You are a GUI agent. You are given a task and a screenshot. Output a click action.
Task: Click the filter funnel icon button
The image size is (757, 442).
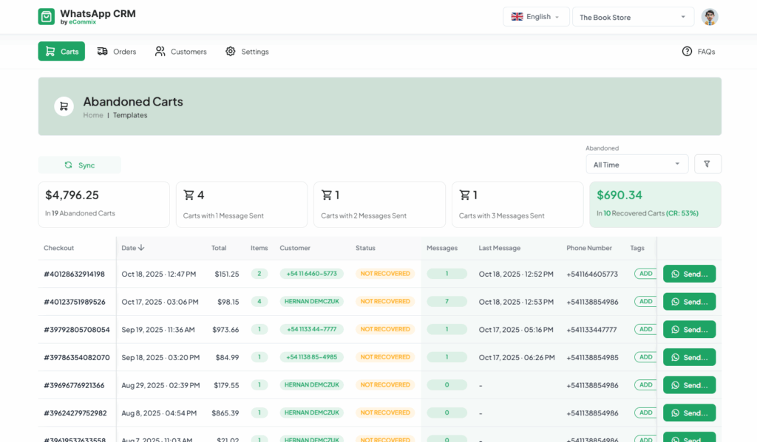707,164
